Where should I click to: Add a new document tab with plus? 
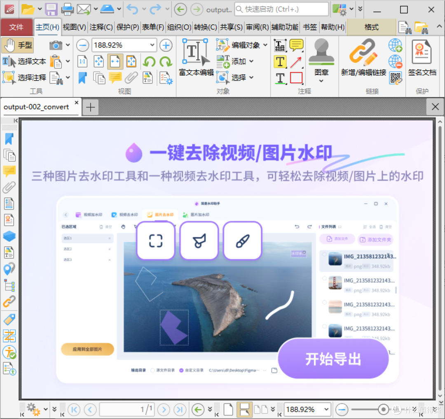[x=91, y=107]
